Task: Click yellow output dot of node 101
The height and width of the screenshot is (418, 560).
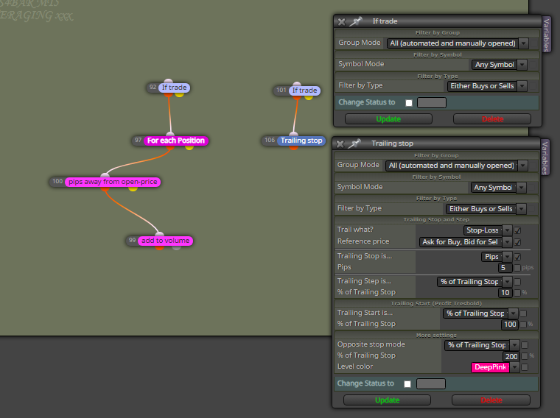Action: (x=309, y=97)
